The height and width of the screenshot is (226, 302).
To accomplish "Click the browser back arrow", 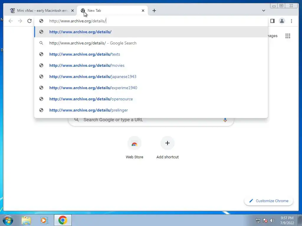I will click(x=11, y=21).
